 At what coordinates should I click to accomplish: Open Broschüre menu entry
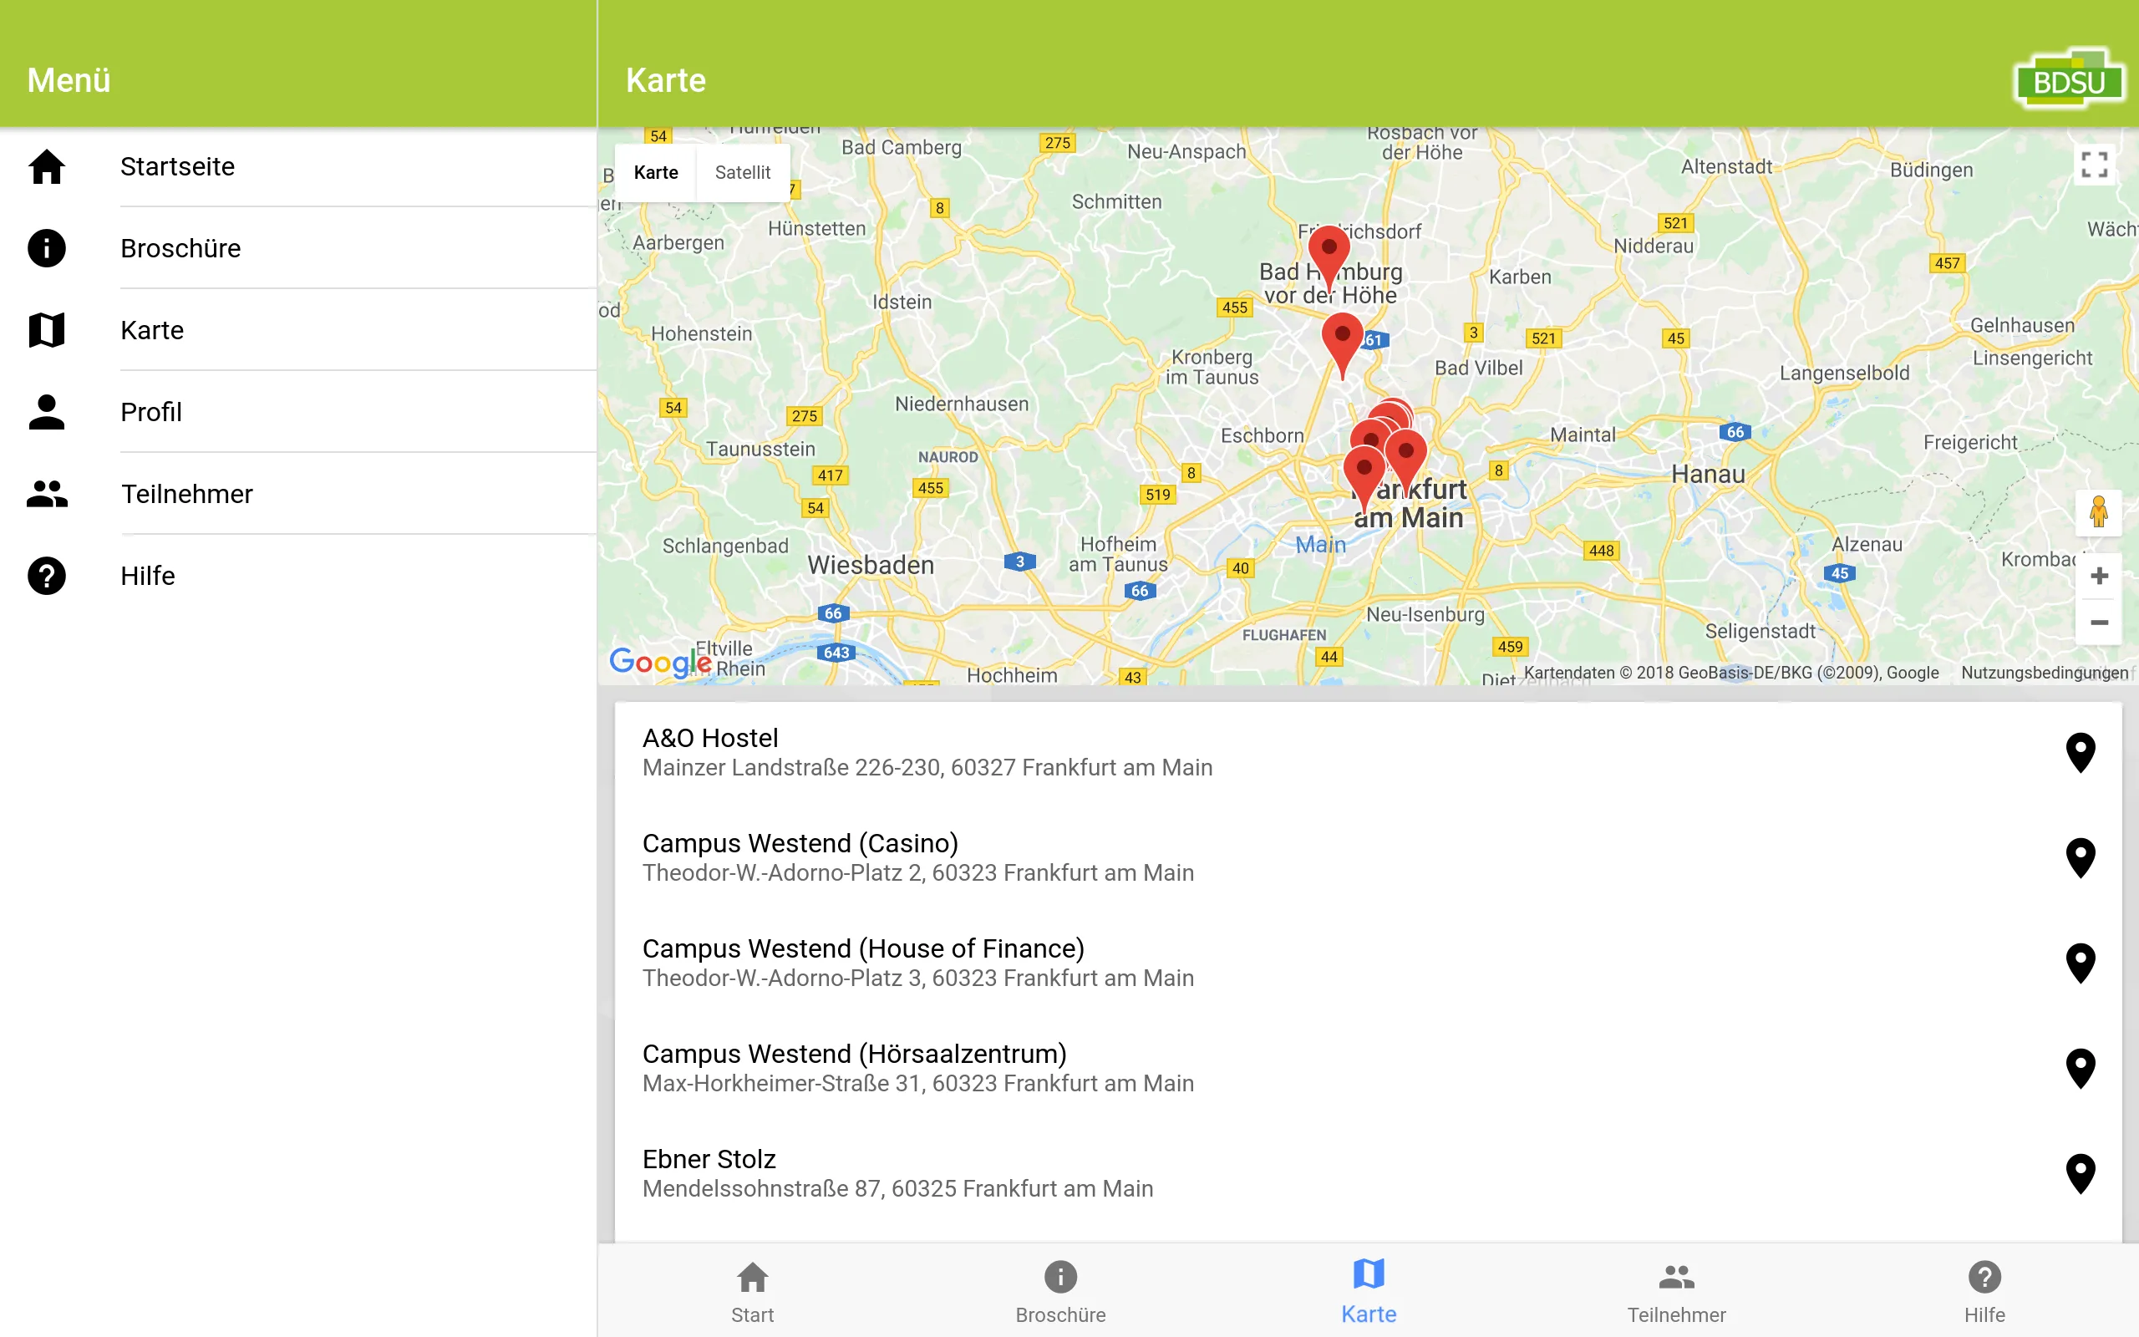tap(297, 247)
